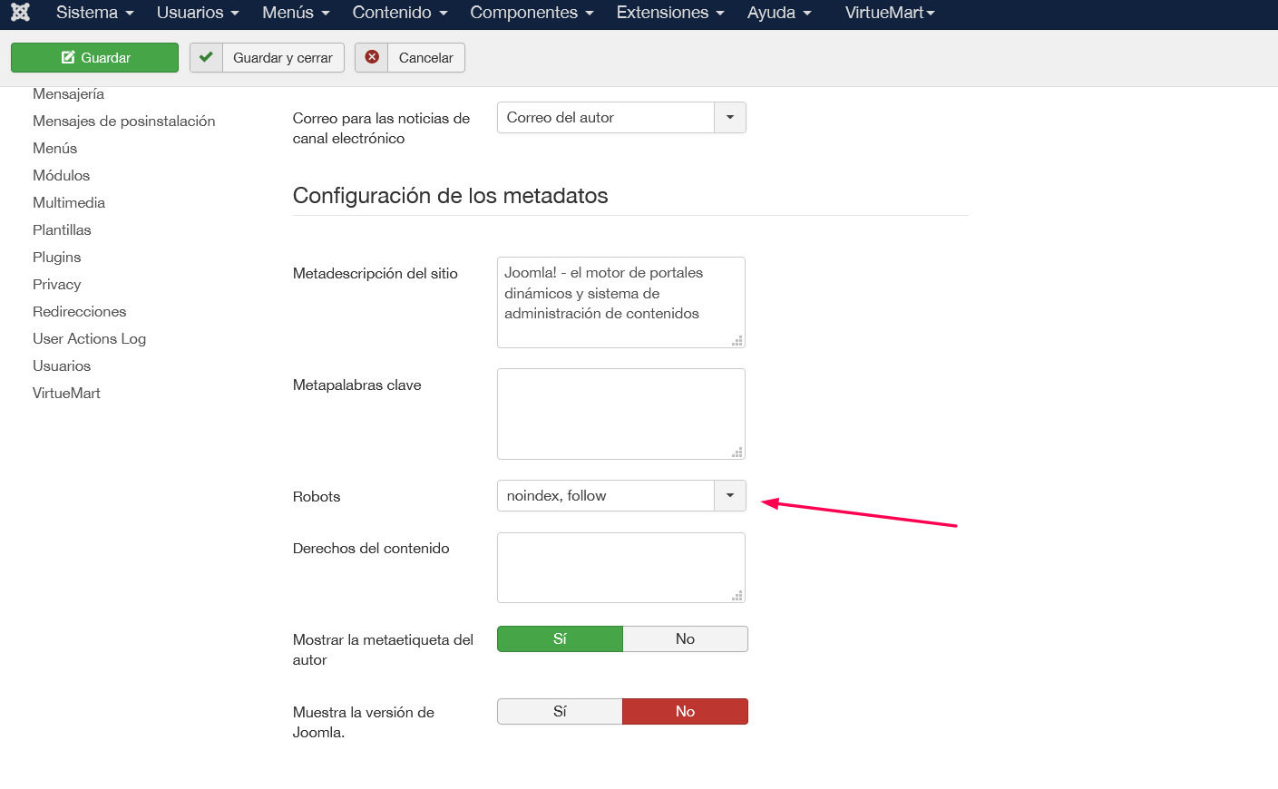Open the Usuarios menu in top bar
The image size is (1278, 789).
pyautogui.click(x=198, y=13)
